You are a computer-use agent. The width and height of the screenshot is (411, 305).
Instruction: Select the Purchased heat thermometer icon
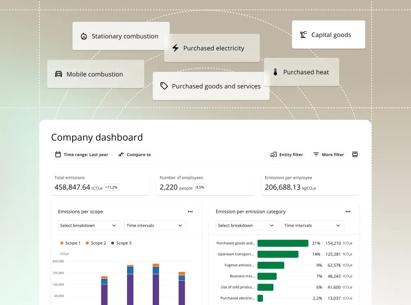click(275, 72)
